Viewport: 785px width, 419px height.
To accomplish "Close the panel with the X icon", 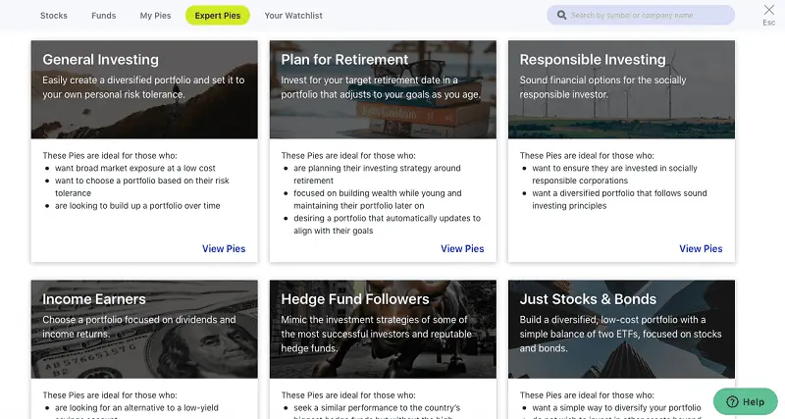I will pos(768,10).
